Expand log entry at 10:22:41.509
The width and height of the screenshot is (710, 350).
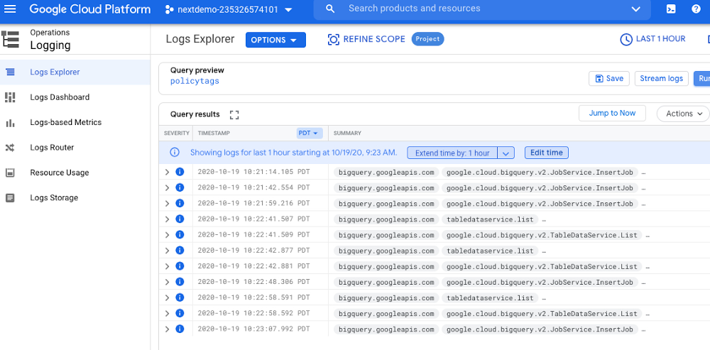(167, 235)
